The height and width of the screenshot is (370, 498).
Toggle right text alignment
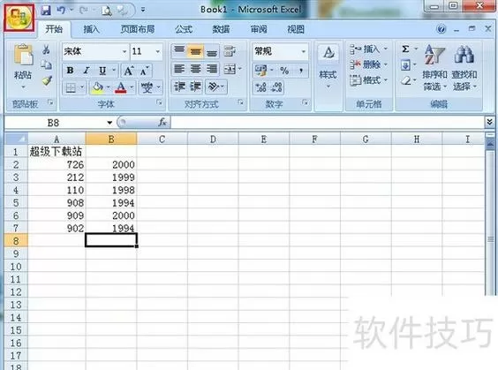212,69
